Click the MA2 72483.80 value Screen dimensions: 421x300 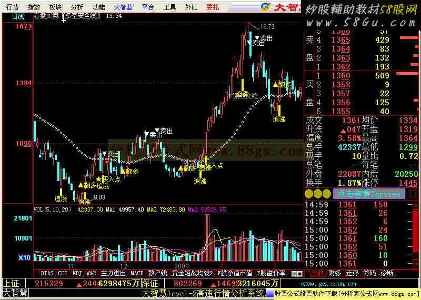click(x=166, y=209)
